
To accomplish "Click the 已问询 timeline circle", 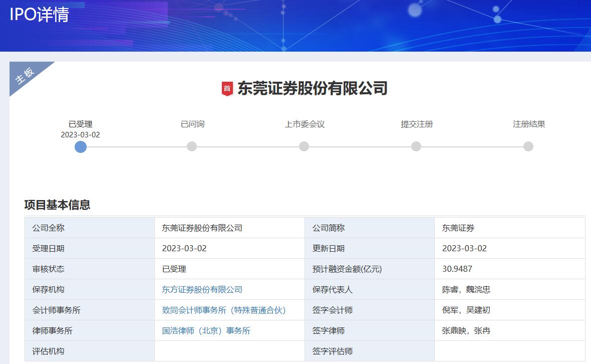I will coord(192,146).
